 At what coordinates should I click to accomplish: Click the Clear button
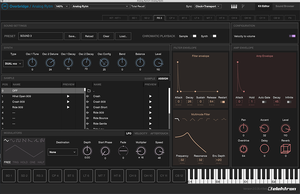(106, 36)
